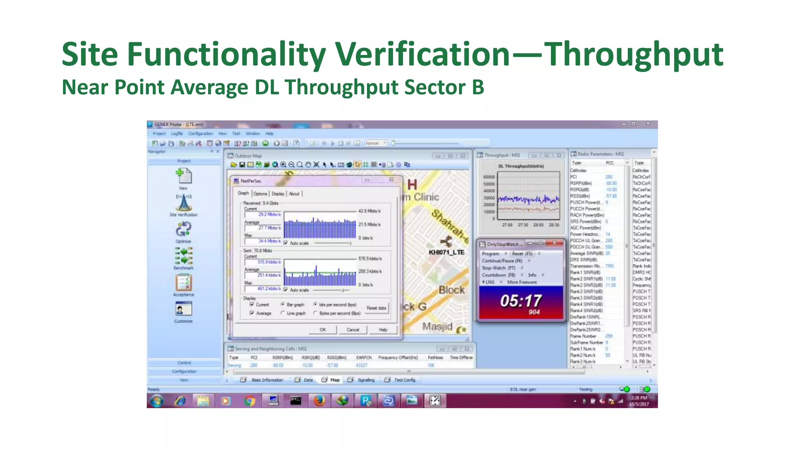This screenshot has height=453, width=805.
Task: Click the open-folder icon in Outdoor Map toolbar
Action: click(x=233, y=165)
